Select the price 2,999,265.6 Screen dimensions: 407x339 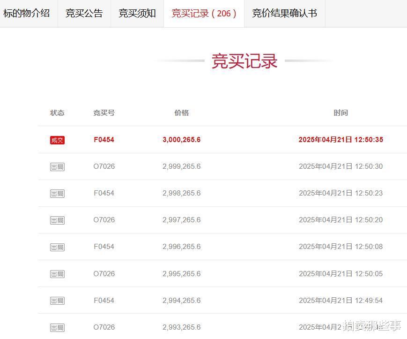181,166
